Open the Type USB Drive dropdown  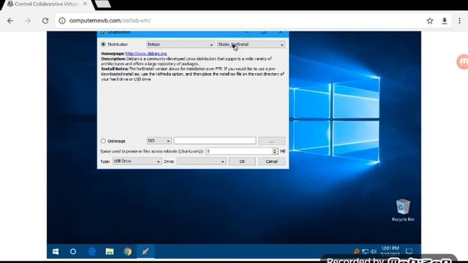137,161
